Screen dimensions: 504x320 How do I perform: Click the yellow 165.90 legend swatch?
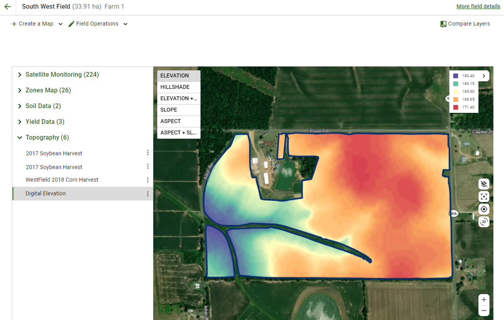pyautogui.click(x=456, y=92)
